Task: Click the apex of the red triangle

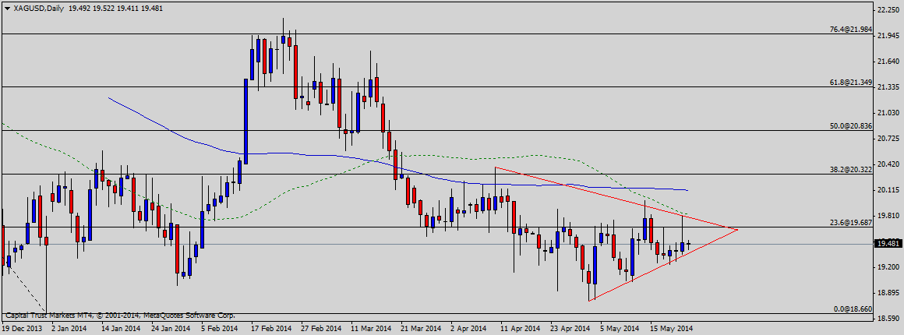Action: 736,229
